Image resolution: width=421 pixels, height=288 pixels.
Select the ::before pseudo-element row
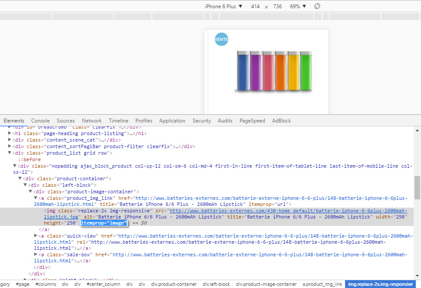coord(29,159)
